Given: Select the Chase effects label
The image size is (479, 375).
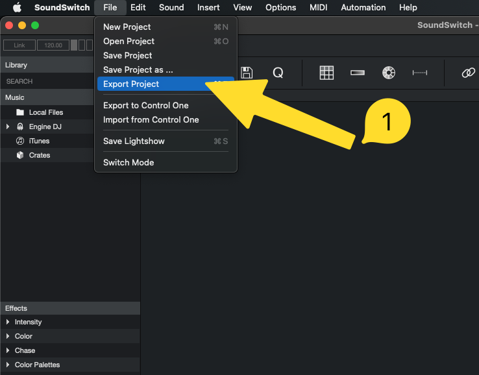Looking at the screenshot, I should (25, 350).
